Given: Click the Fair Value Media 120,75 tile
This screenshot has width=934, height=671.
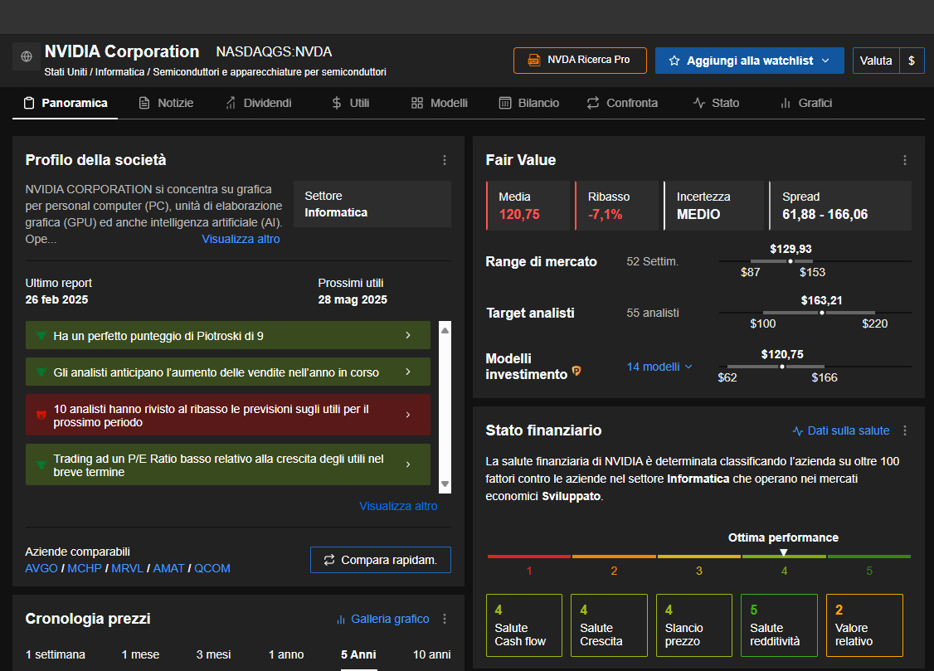Looking at the screenshot, I should (x=528, y=206).
